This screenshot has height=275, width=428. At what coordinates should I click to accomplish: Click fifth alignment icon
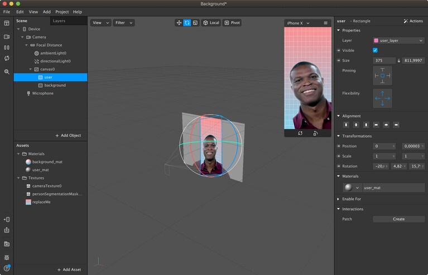pos(386,125)
